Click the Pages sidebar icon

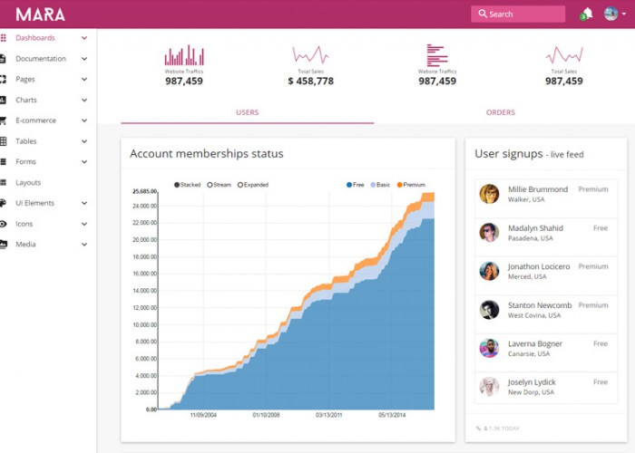pos(3,80)
